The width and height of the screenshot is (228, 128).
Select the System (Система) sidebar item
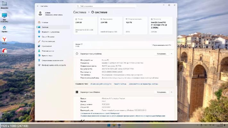53,27
